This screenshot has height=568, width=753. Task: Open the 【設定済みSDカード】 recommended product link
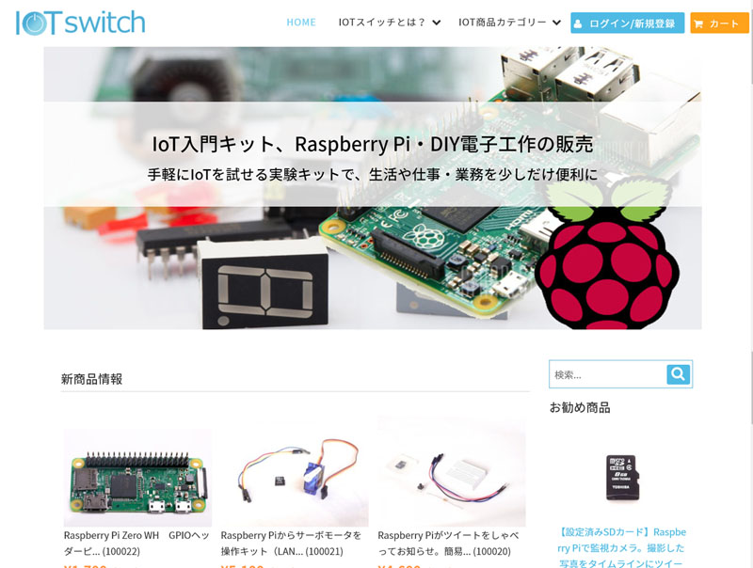pyautogui.click(x=621, y=547)
